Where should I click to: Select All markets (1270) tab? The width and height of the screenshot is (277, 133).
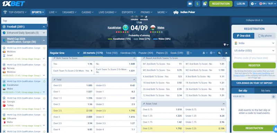click(93, 53)
